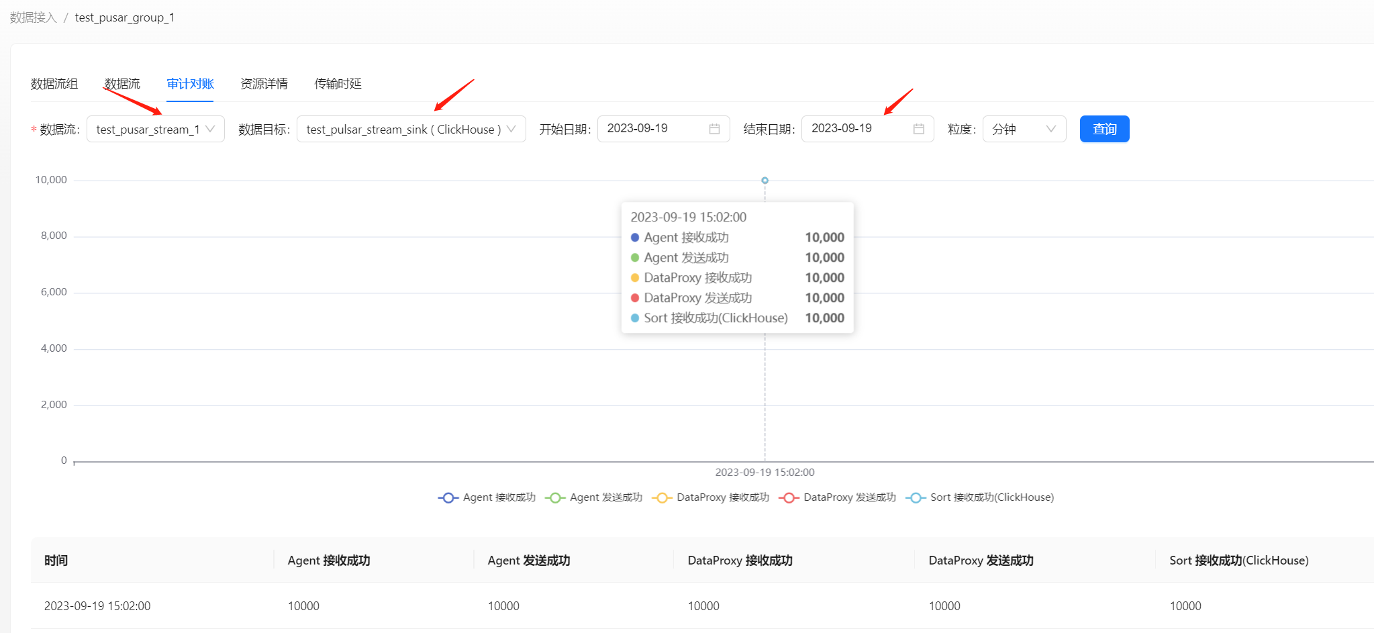Click the end date calendar icon
The image size is (1374, 633).
tap(918, 129)
